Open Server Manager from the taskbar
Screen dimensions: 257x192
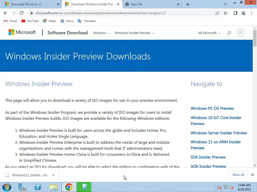coord(22,187)
